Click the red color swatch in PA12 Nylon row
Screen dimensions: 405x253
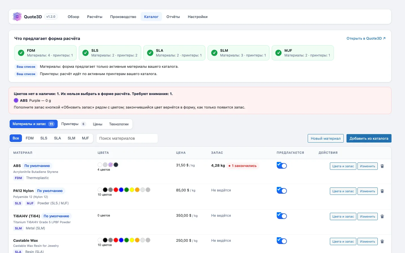116,190
